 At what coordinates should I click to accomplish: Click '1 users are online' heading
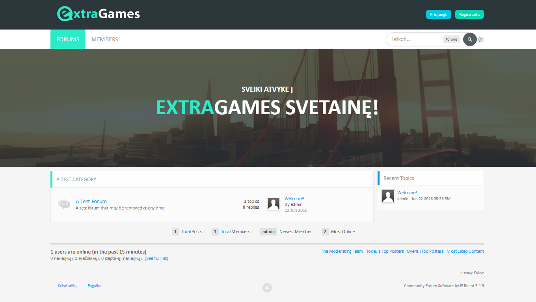[99, 252]
